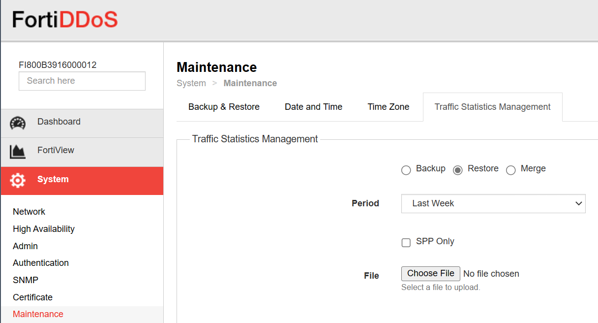Switch to the Date and Time tab
The height and width of the screenshot is (323, 598).
[x=313, y=107]
